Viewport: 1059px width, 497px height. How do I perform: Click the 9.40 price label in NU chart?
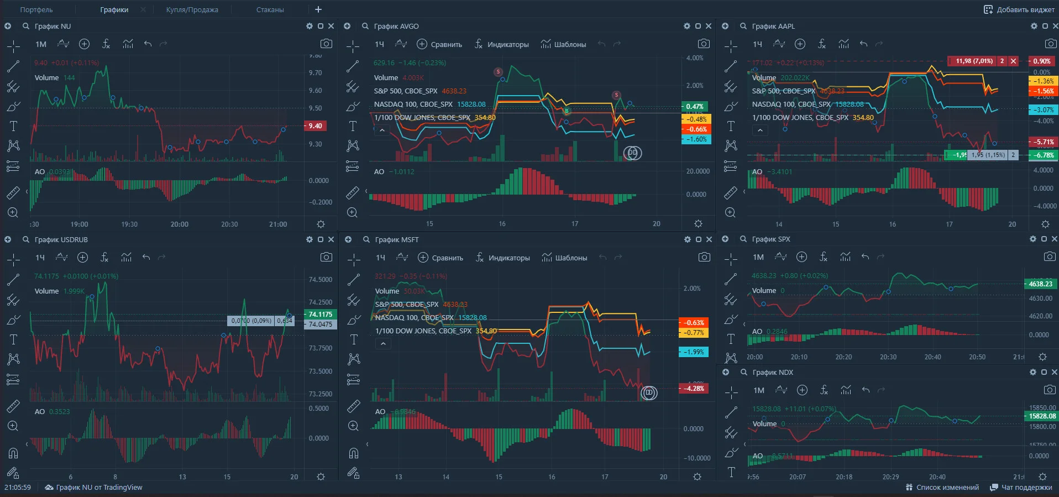[x=316, y=126]
